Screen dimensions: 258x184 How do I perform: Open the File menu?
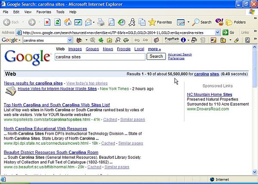[x=6, y=12]
